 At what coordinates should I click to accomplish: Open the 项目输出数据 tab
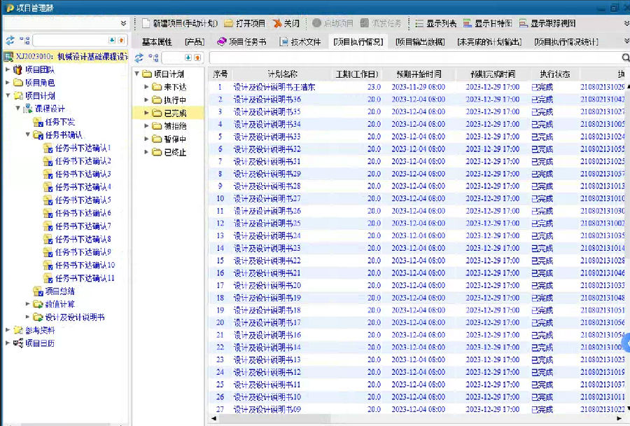click(x=420, y=42)
